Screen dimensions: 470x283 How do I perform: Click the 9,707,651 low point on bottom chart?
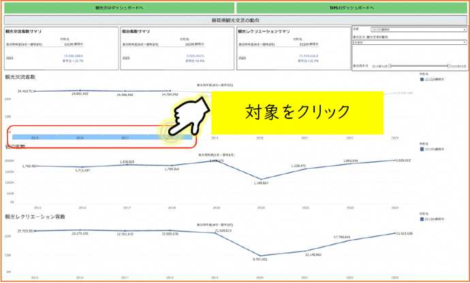click(258, 256)
